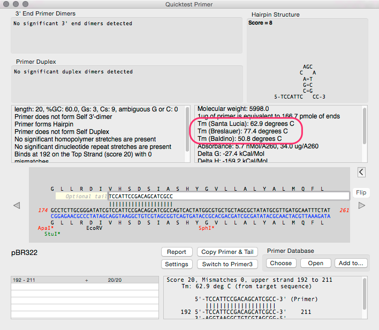This screenshot has width=379, height=330.
Task: Click the right arrow to scroll sequence
Action: pyautogui.click(x=362, y=205)
